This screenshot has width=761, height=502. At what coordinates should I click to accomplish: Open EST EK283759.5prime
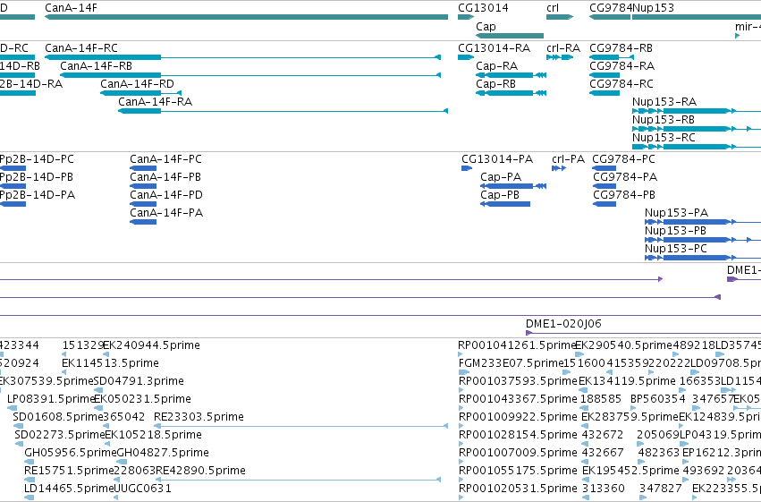[630, 417]
